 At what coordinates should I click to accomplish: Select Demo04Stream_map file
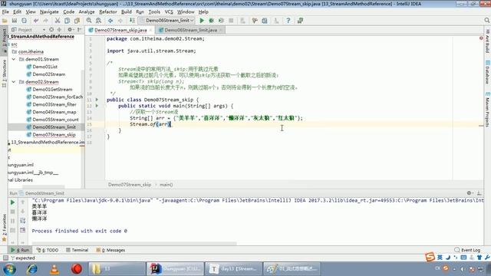tap(54, 112)
